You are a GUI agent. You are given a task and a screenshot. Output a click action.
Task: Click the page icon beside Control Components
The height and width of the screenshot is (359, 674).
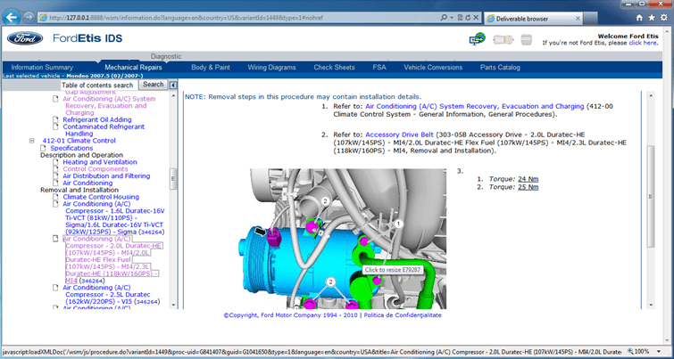click(55, 169)
